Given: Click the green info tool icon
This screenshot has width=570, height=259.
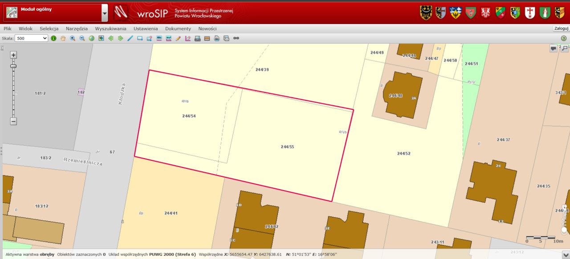Looking at the screenshot, I should click(x=53, y=38).
